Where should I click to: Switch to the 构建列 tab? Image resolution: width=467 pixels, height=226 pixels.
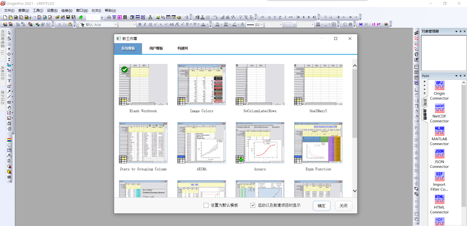click(x=182, y=48)
